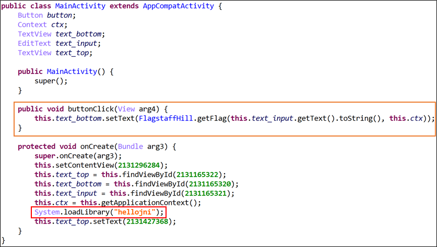This screenshot has width=437, height=247.
Task: Select the onCreate method name
Action: (97, 146)
